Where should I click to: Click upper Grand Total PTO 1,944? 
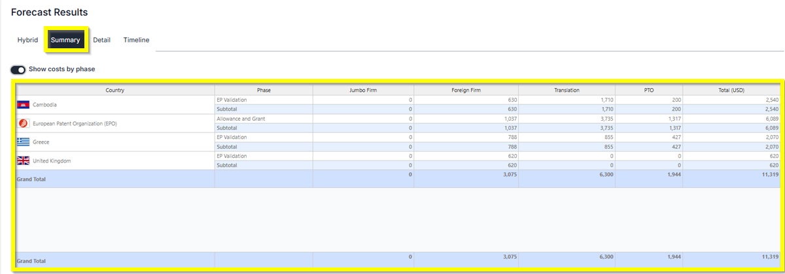pyautogui.click(x=673, y=175)
